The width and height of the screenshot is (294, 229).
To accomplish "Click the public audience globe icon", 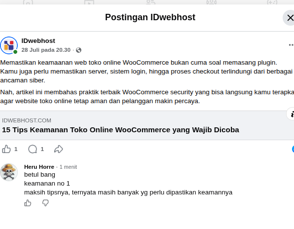I will click(x=78, y=50).
